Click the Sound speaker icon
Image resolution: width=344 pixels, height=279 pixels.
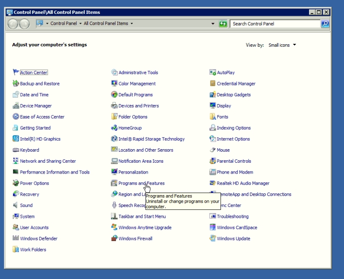click(x=15, y=205)
